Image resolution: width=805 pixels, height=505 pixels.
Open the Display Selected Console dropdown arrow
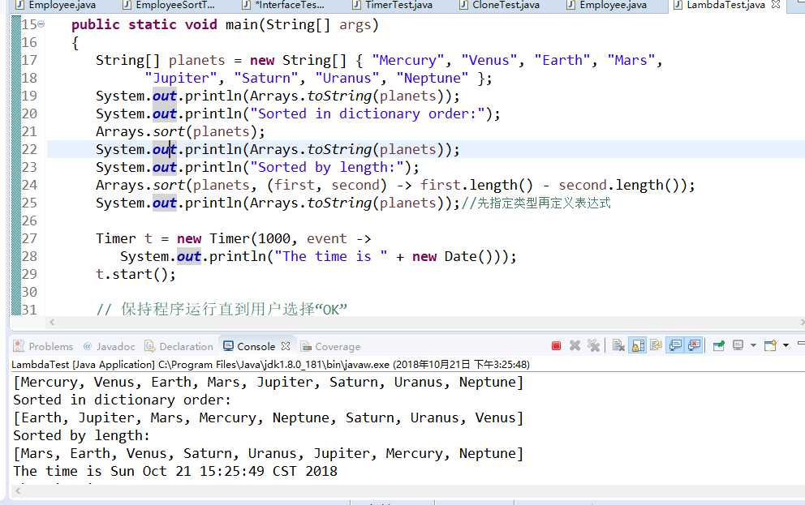pyautogui.click(x=753, y=345)
